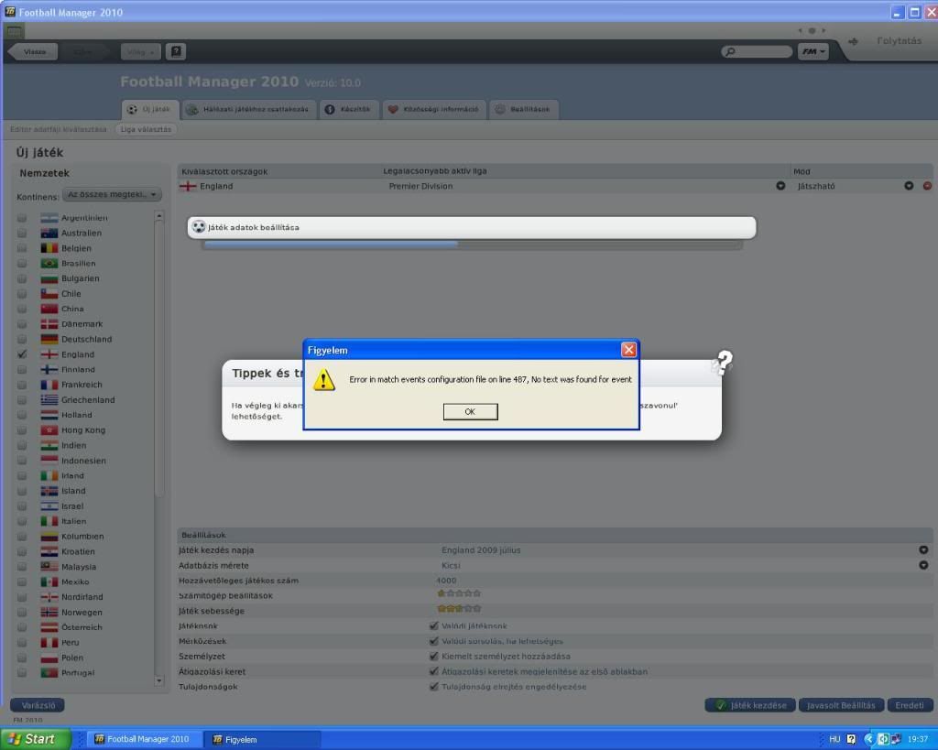Screen dimensions: 938x750
Task: Select the Liga választás sub-tab
Action: tap(146, 129)
